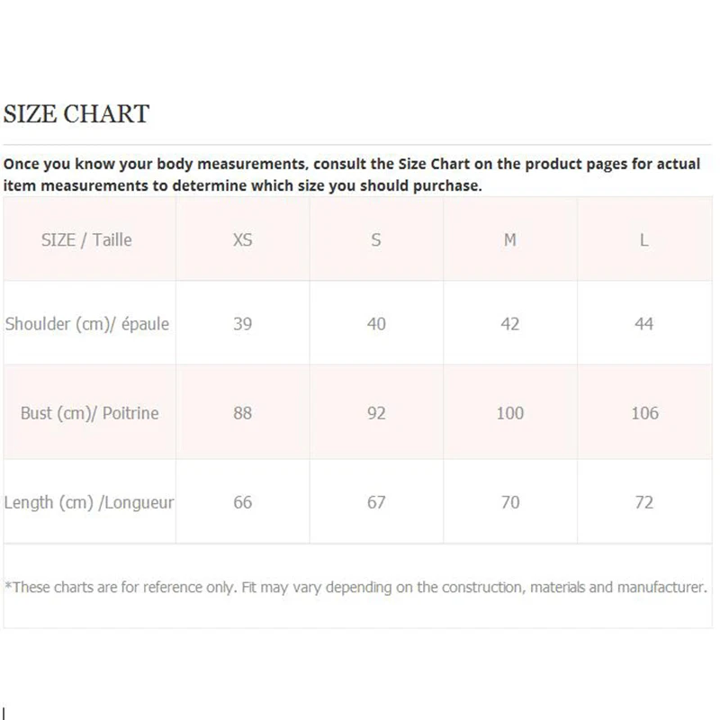Viewport: 720px width, 720px height.
Task: Select the M size column header
Action: pyautogui.click(x=510, y=240)
